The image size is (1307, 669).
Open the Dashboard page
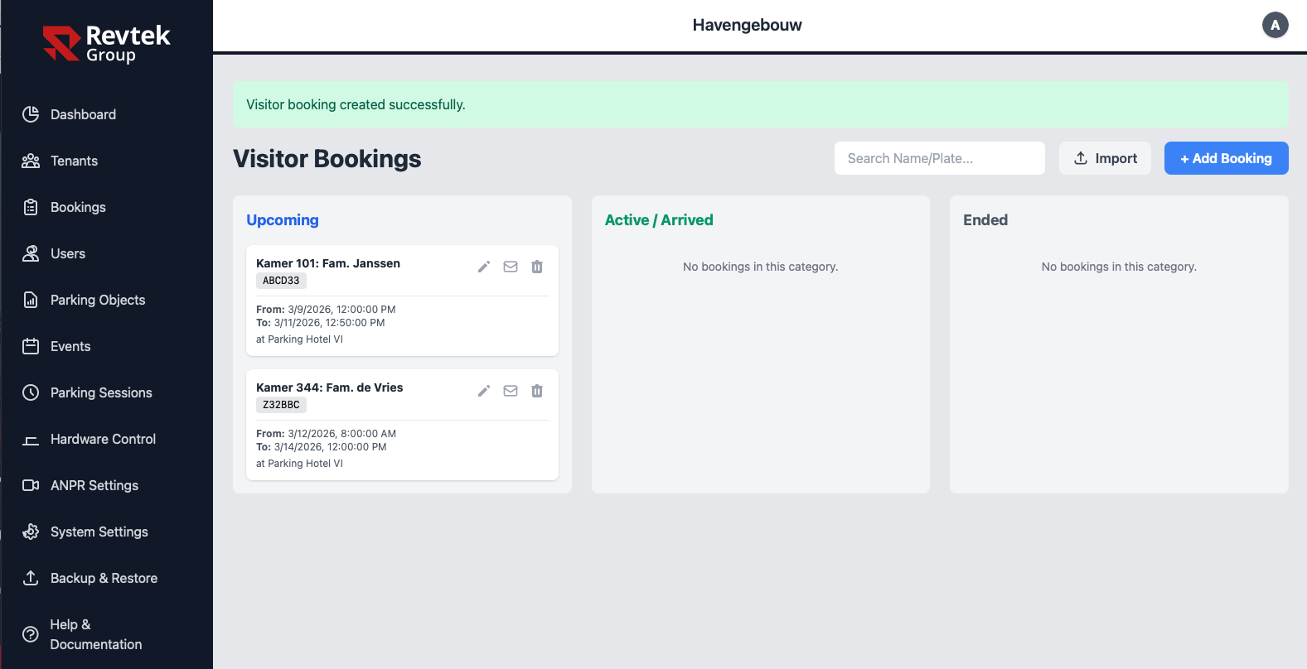pyautogui.click(x=83, y=114)
